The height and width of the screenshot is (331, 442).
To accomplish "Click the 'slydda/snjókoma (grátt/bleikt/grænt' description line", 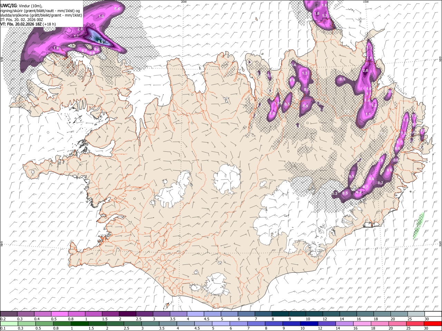I will (41, 15).
